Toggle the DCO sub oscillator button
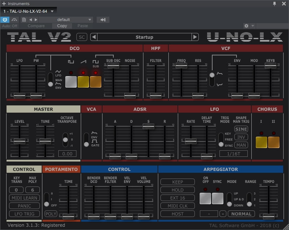Screen dimensions: 289x230 (x=96, y=81)
